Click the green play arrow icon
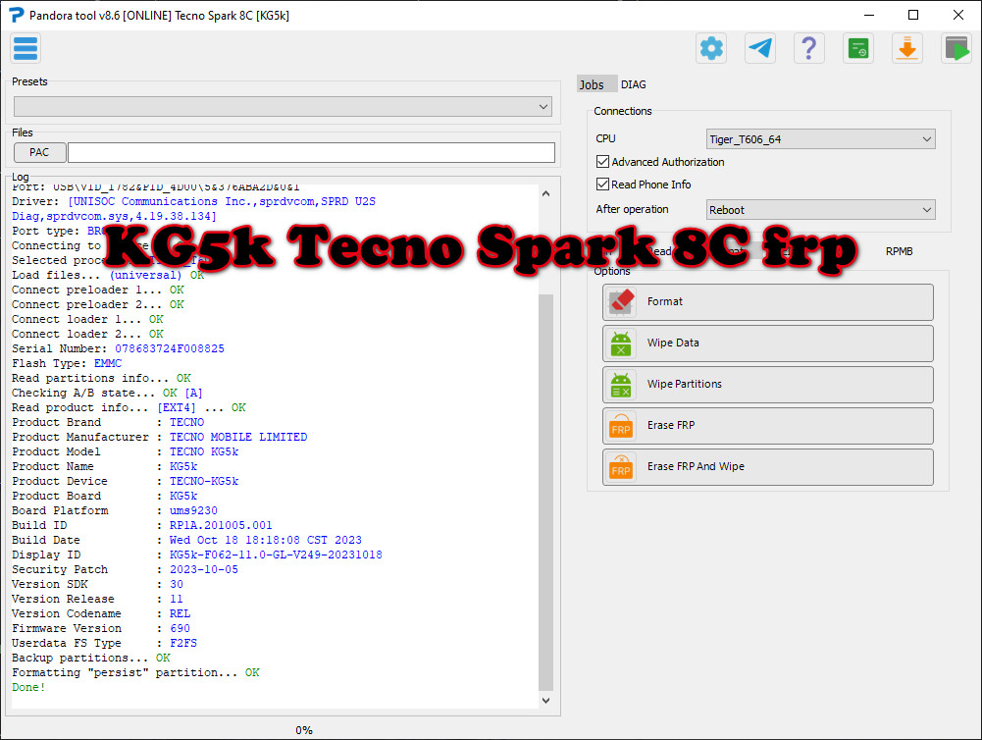The image size is (982, 740). click(x=956, y=48)
